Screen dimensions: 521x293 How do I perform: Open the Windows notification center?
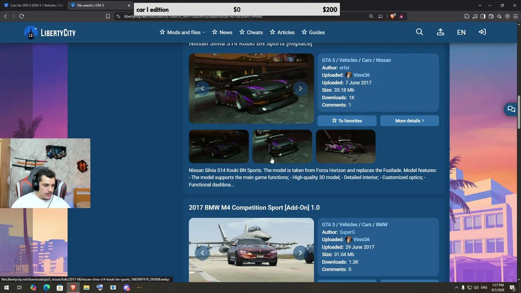pos(513,288)
